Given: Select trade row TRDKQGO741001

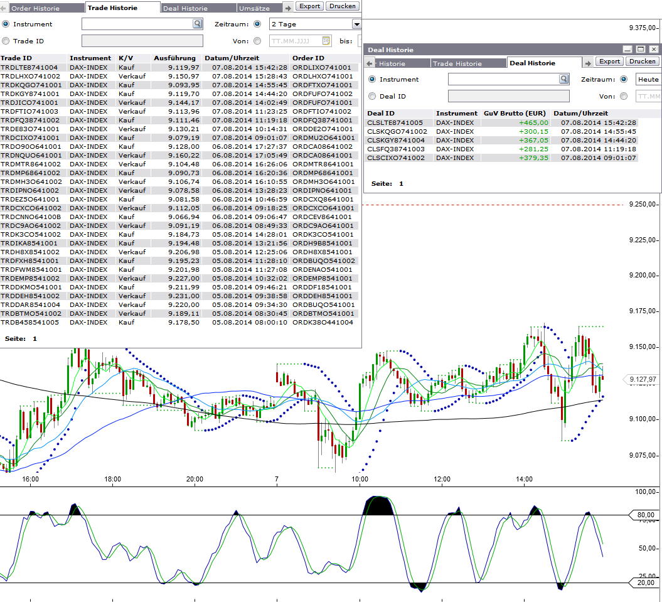Looking at the screenshot, I should [x=179, y=85].
